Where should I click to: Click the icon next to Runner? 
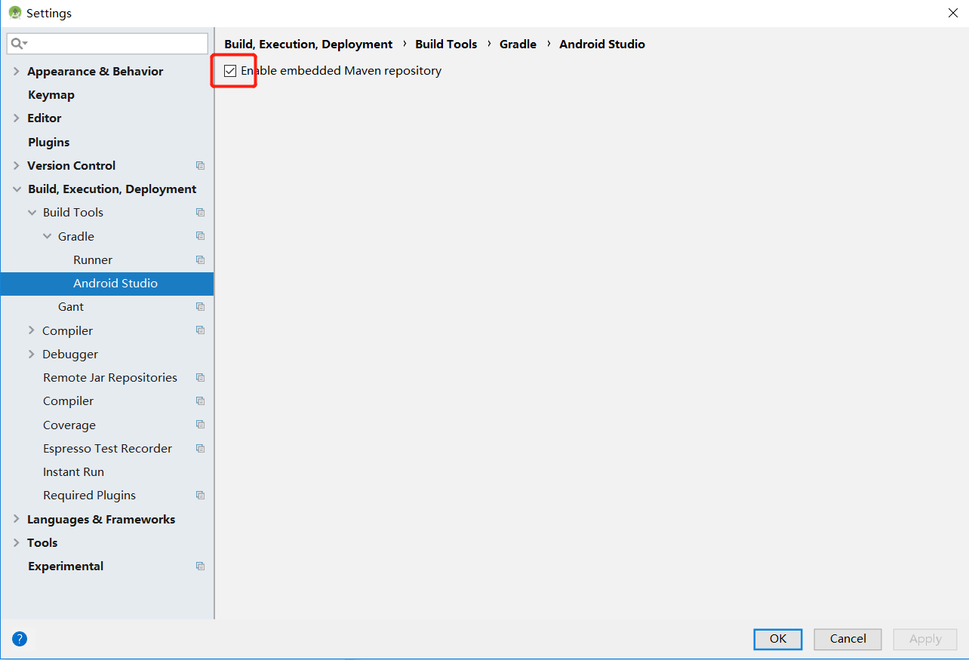coord(200,259)
